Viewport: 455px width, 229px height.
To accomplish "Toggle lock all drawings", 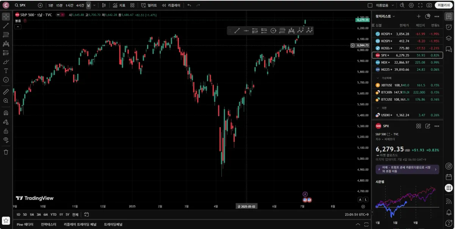I will pos(6,131).
